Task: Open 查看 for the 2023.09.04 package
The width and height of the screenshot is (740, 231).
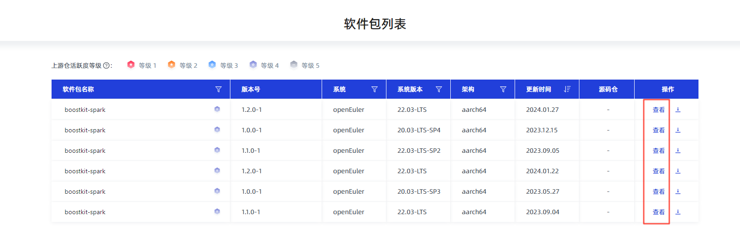Action: (x=658, y=212)
